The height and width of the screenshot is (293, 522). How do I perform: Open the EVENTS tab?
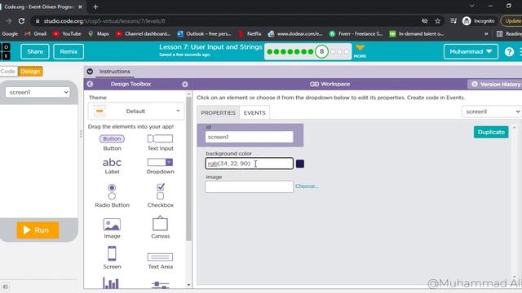(254, 113)
